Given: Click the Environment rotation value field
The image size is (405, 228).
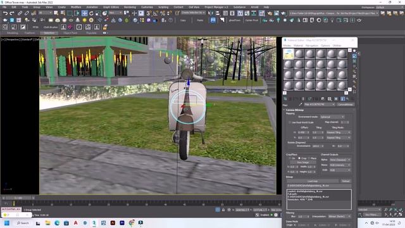Looking at the screenshot, I should pos(318,146).
